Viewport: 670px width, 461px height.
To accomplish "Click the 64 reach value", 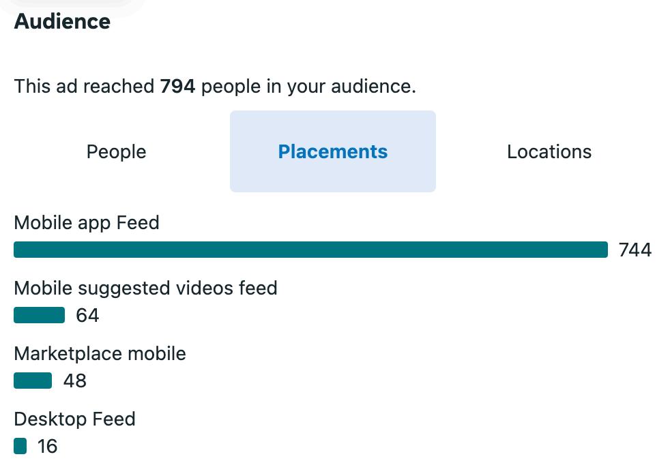I will [87, 316].
